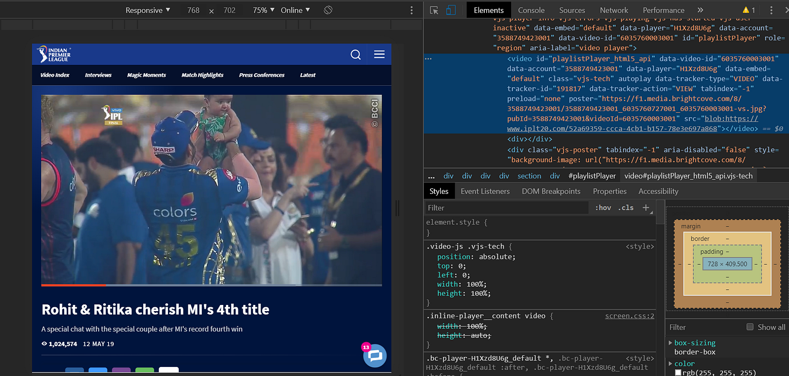Image resolution: width=789 pixels, height=376 pixels.
Task: Select the Event Listeners subtab
Action: [x=485, y=191]
